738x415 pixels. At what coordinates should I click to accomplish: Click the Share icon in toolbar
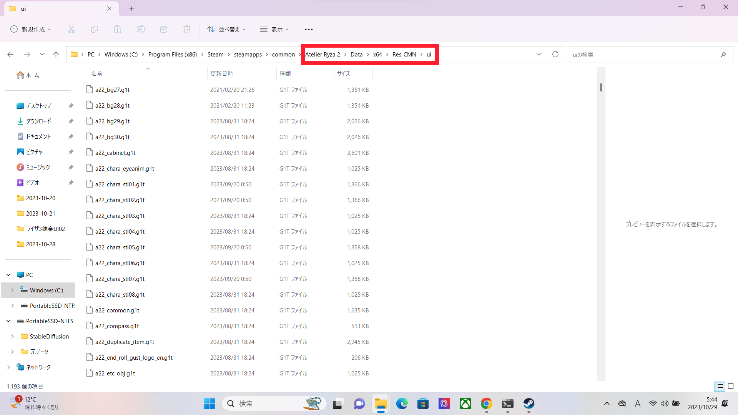(x=164, y=29)
